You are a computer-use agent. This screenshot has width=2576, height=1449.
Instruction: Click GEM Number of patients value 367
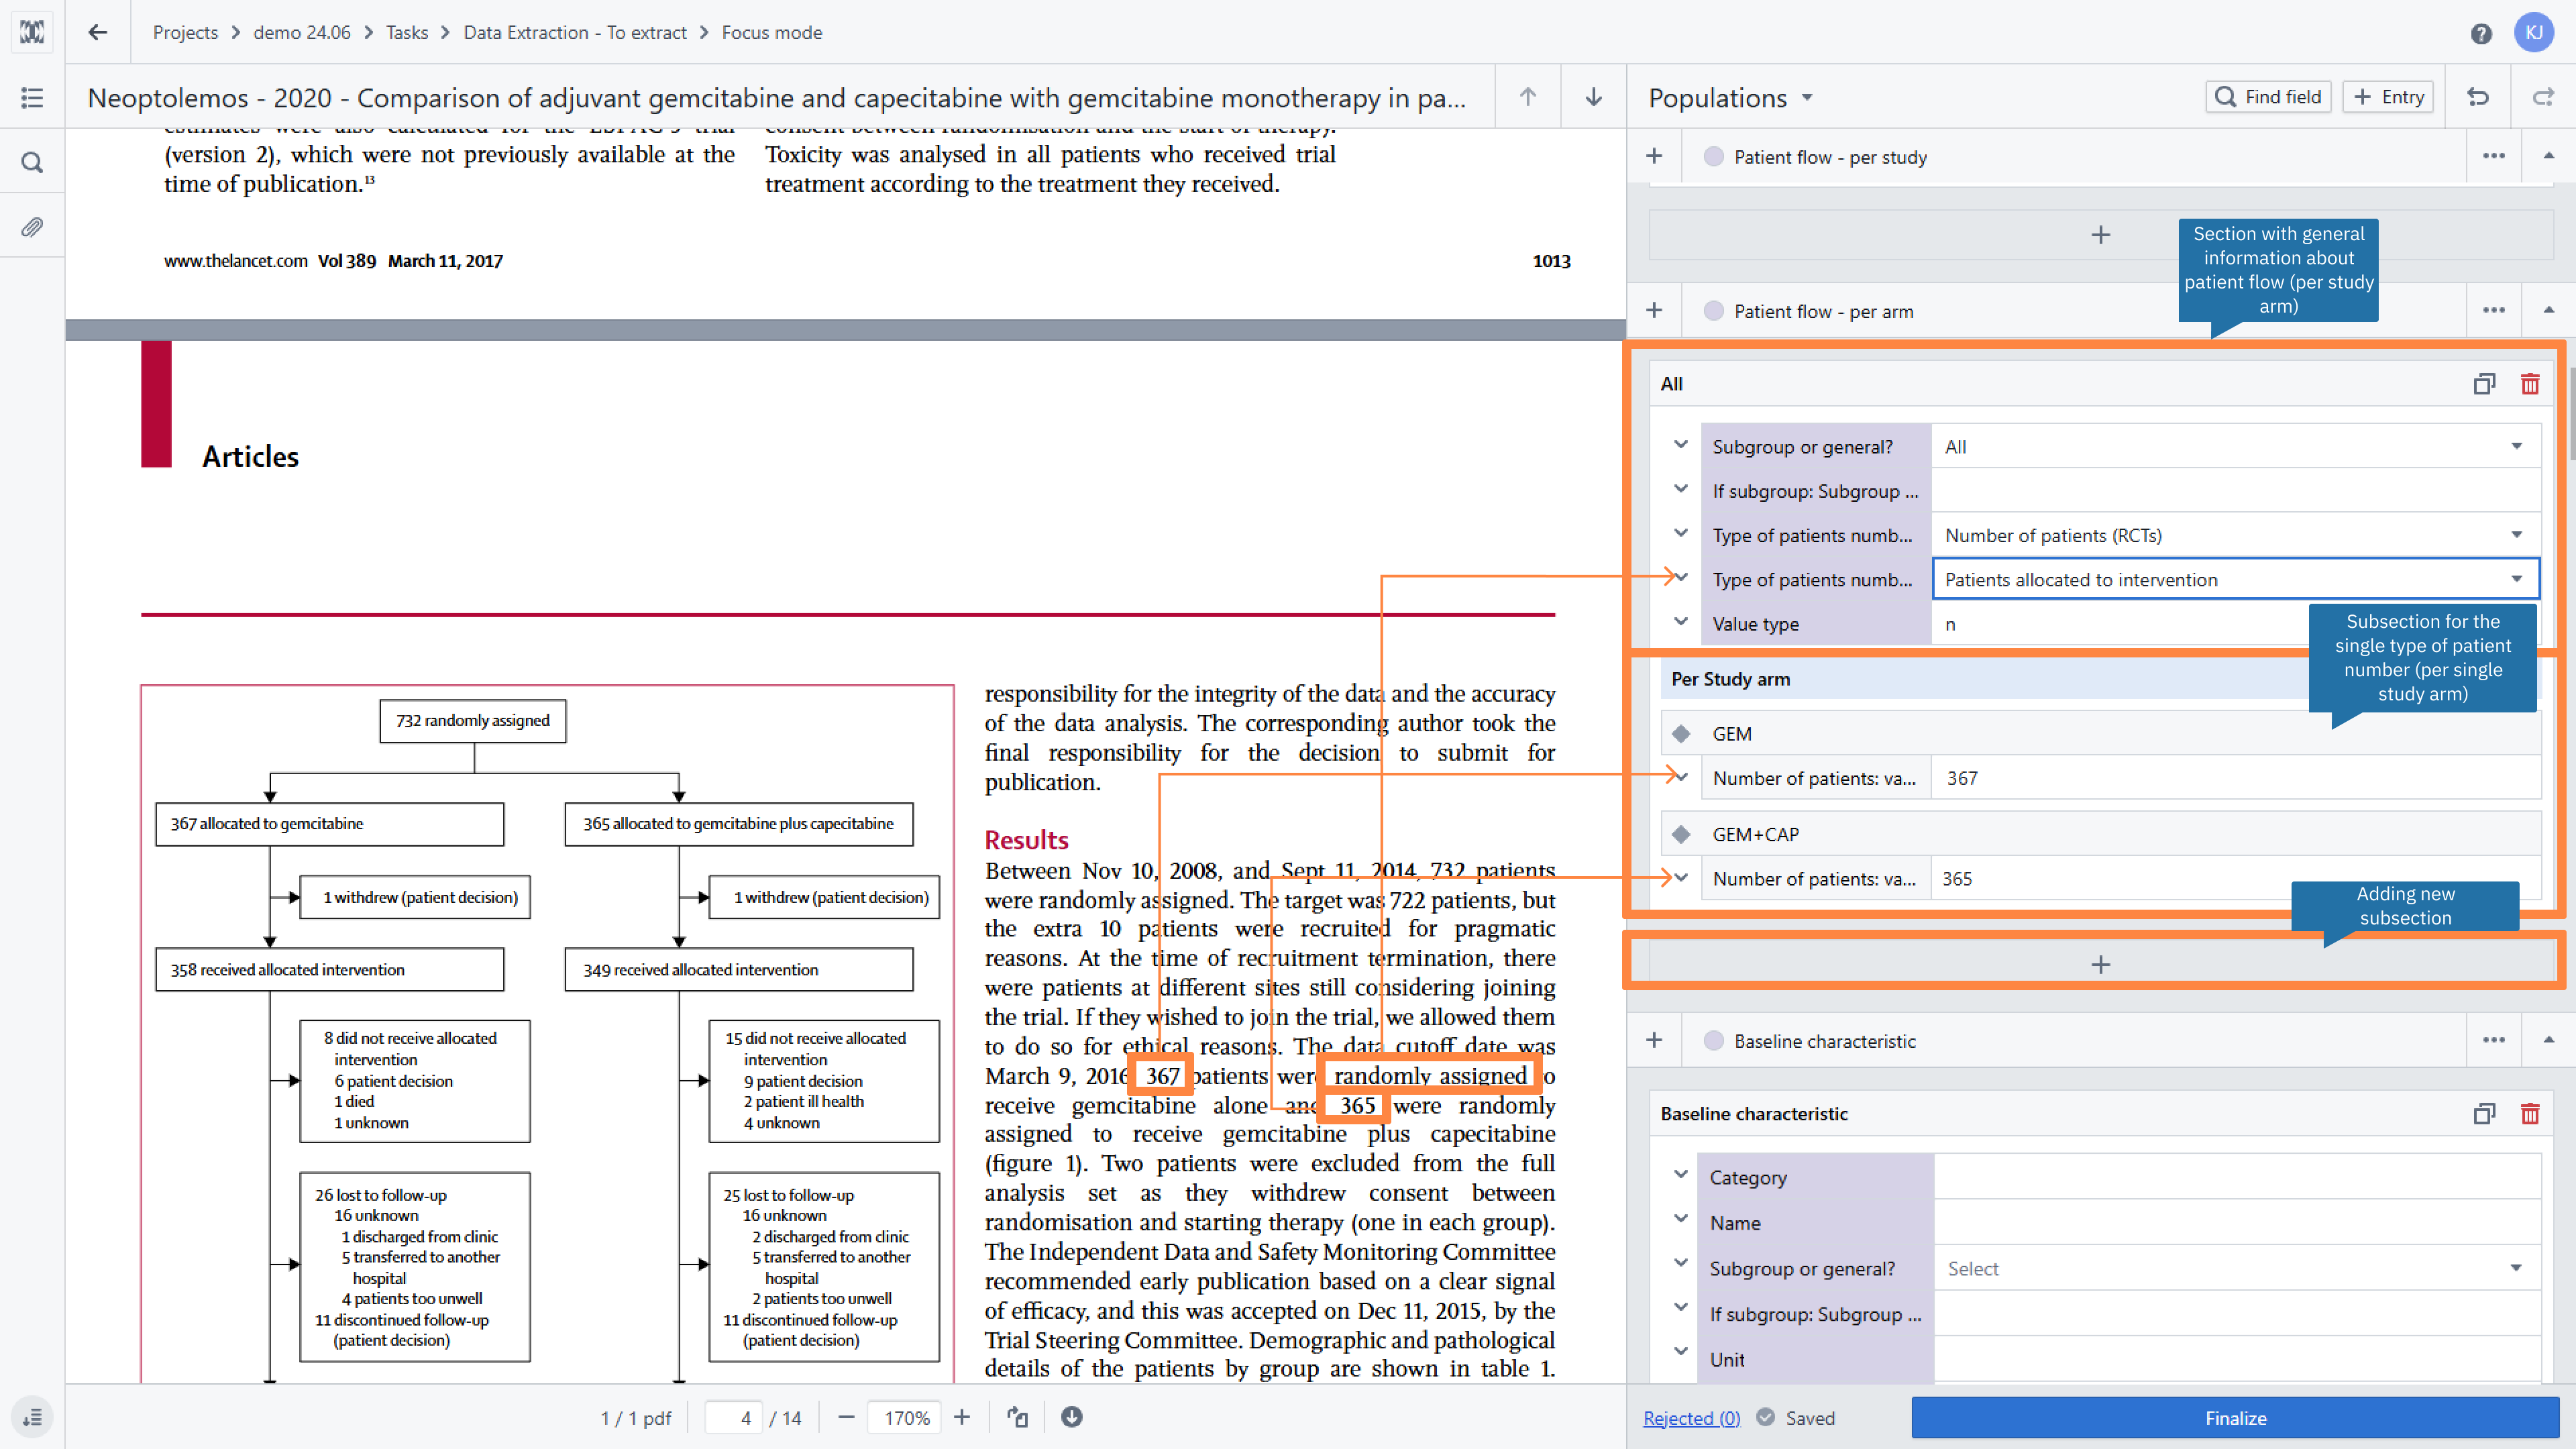tap(2235, 778)
